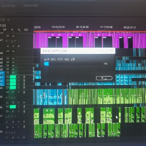Select the A1 track target label

(2, 77)
